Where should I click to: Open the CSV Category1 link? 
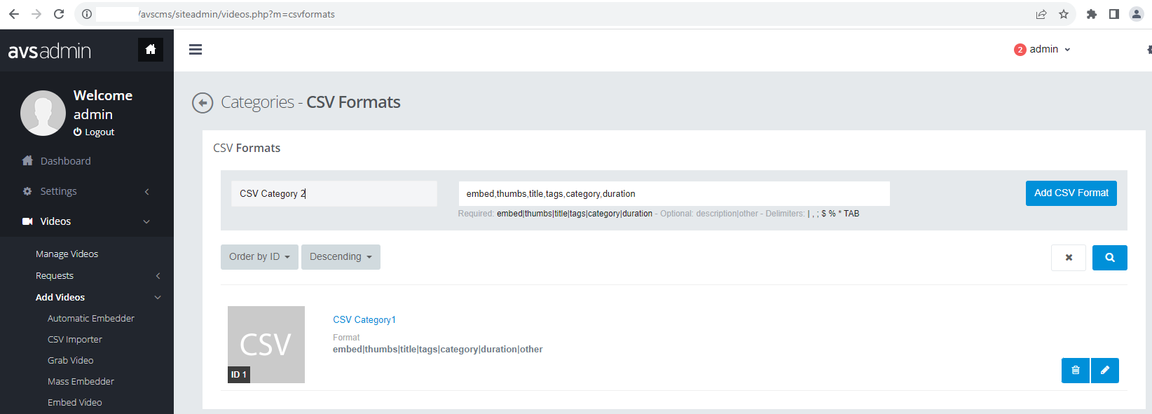[364, 320]
